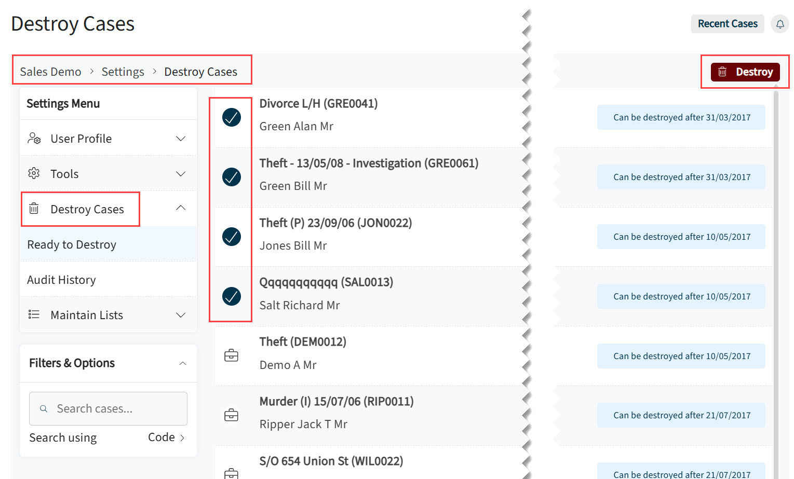This screenshot has width=794, height=479.
Task: Click destroy-date badge for Divorce L/H case
Action: pyautogui.click(x=681, y=117)
